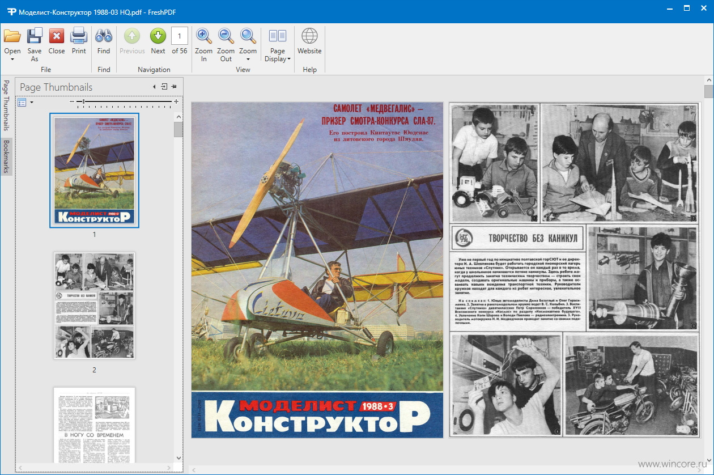Expand the Open button dropdown arrow
The height and width of the screenshot is (475, 714).
click(12, 59)
